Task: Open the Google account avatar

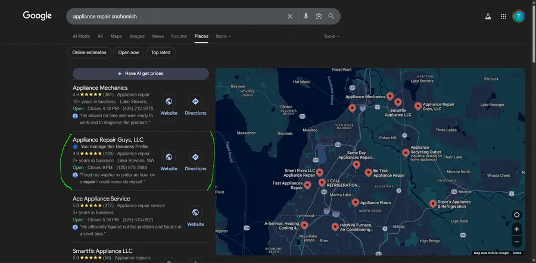Action: [x=519, y=16]
